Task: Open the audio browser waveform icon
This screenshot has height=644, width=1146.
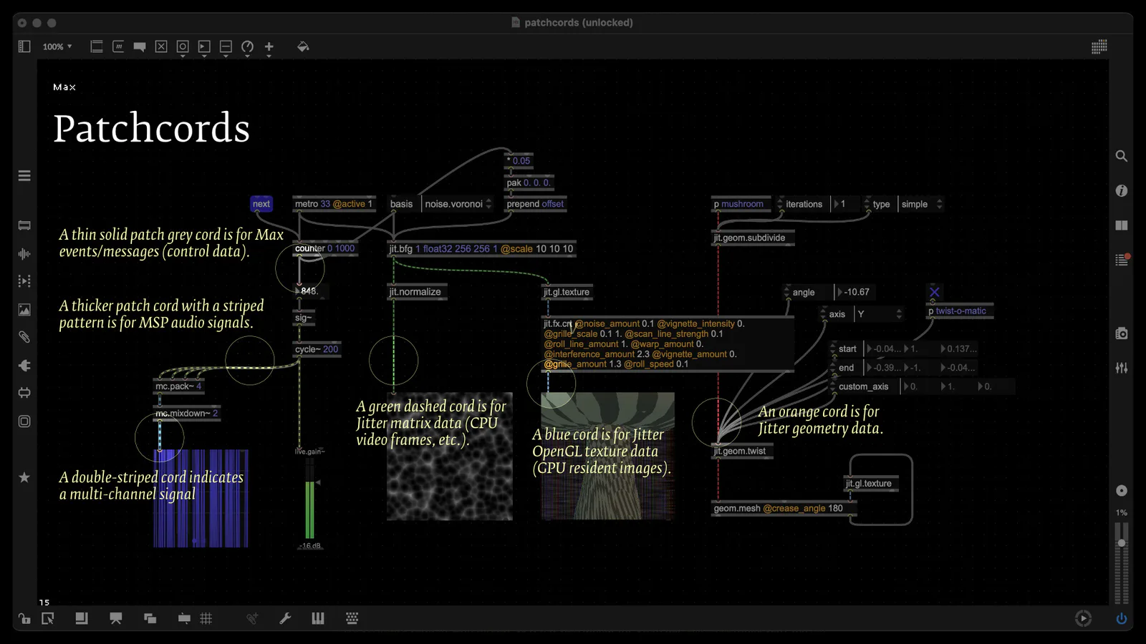Action: coord(24,254)
